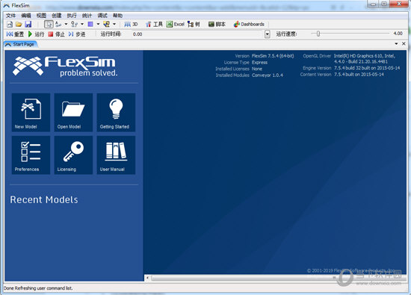The width and height of the screenshot is (411, 295).
Task: Click the run time value 0.00
Action: coord(137,34)
